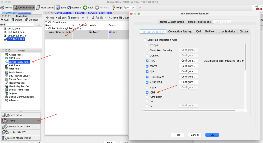The width and height of the screenshot is (263, 143).
Task: Move rule up with the up arrow icon
Action: click(x=83, y=18)
